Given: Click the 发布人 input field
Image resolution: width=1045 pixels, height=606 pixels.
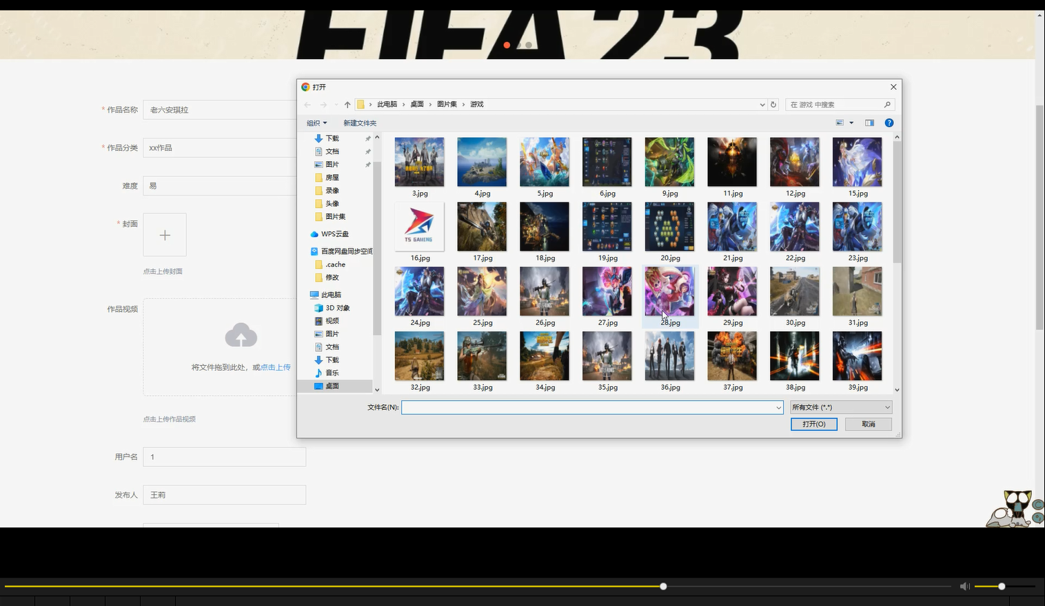Looking at the screenshot, I should pyautogui.click(x=225, y=494).
